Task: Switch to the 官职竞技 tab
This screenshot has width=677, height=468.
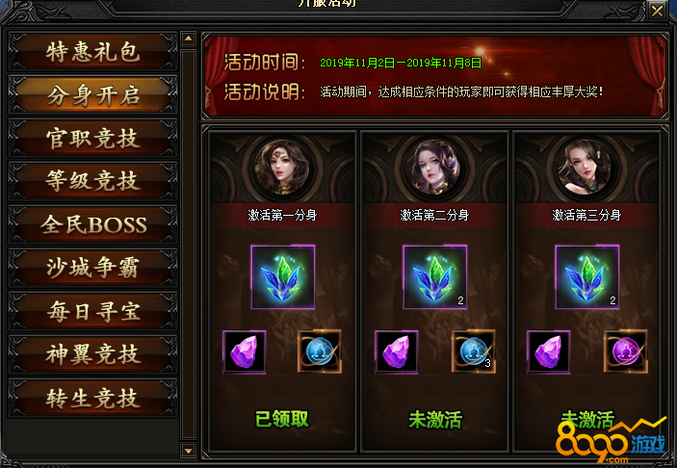Action: tap(92, 138)
